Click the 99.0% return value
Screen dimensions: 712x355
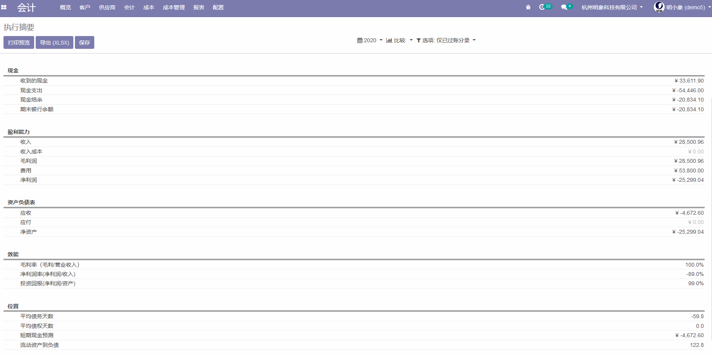pos(696,283)
